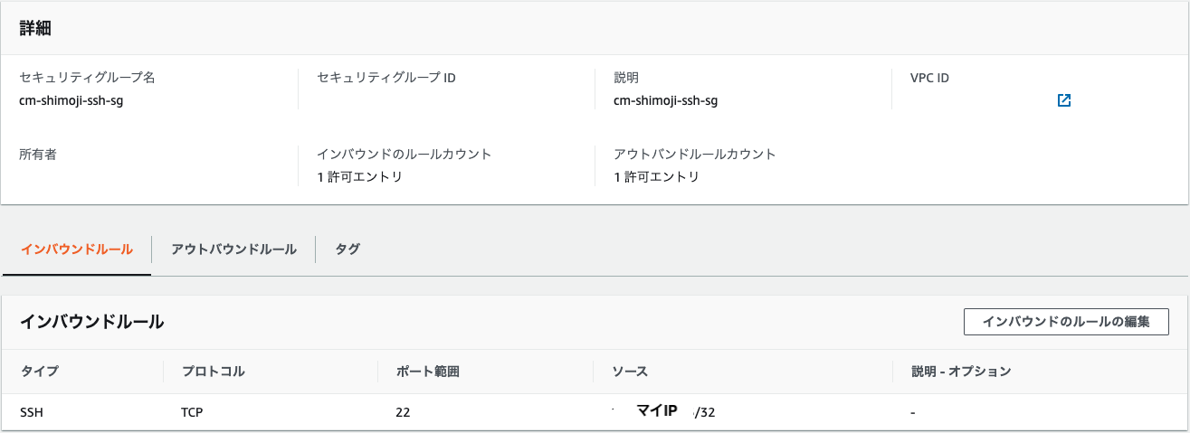
Task: Select the タグ tab
Action: click(347, 249)
